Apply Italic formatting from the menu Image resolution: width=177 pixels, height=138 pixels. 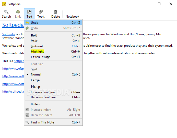click(53, 41)
